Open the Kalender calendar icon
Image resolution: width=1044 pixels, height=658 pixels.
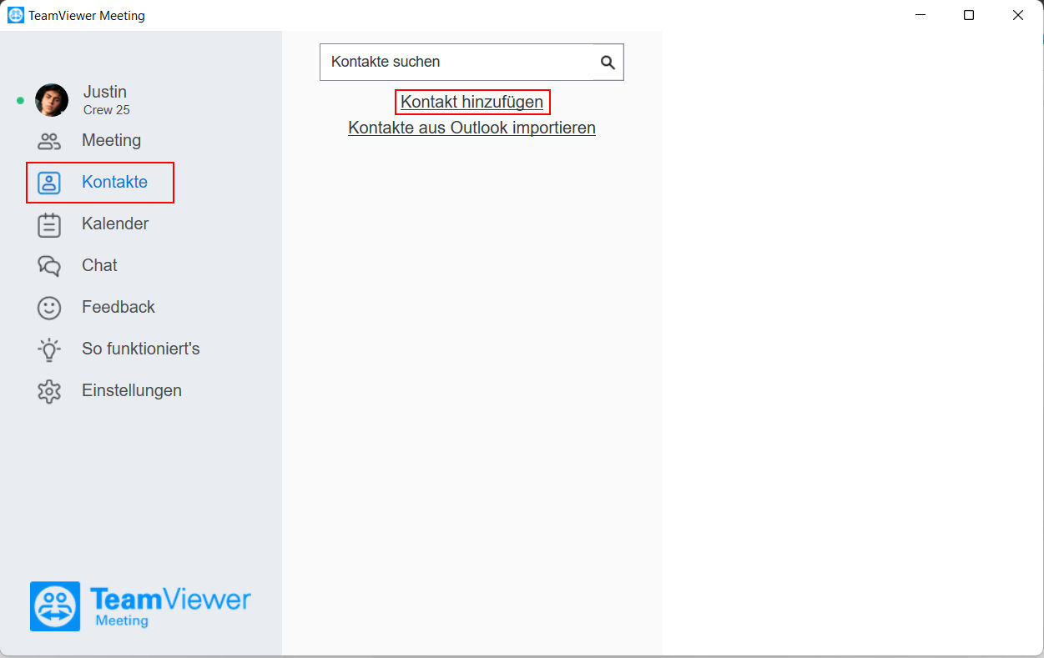tap(49, 224)
